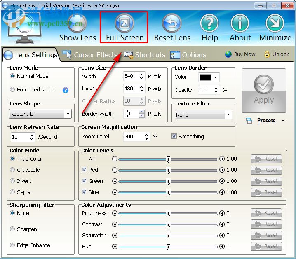Reset the Brightness adjustment
This screenshot has height=259, width=296.
(266, 213)
